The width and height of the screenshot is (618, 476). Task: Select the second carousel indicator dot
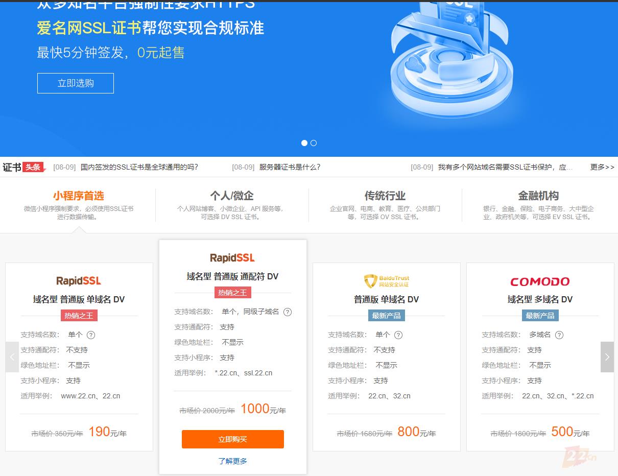(314, 144)
